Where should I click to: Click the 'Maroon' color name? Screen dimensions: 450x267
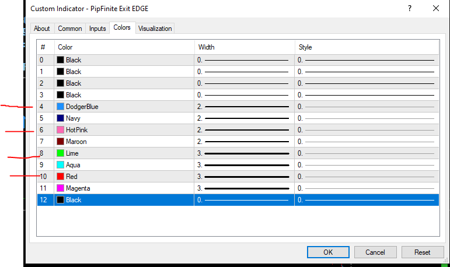(x=76, y=142)
